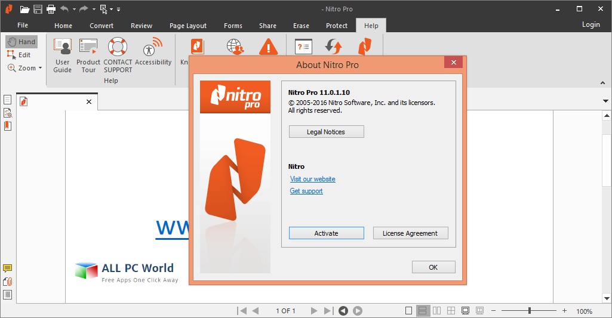
Task: Click the Get support link
Action: (x=306, y=191)
